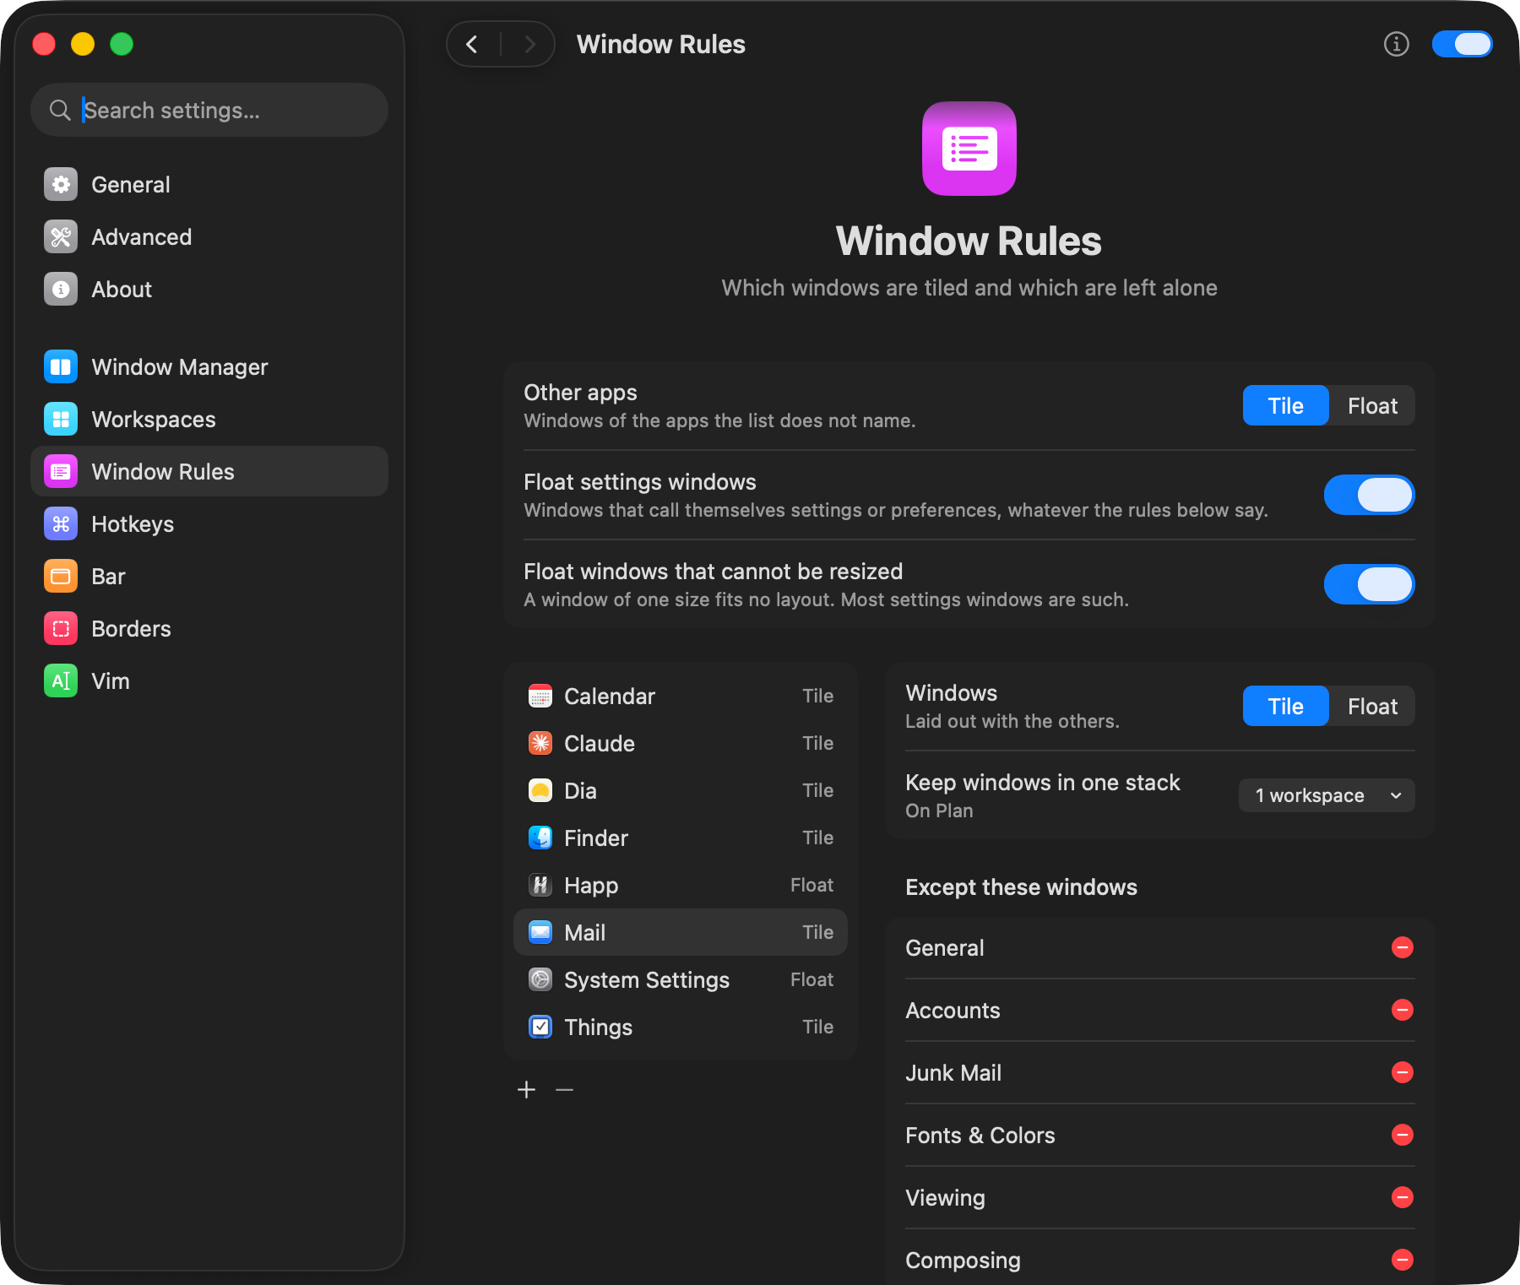Select the Mail app rule
Screen dimensions: 1520x1285
point(681,933)
